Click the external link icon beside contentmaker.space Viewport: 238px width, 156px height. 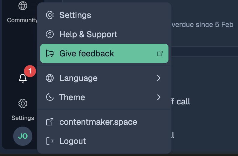tap(50, 122)
